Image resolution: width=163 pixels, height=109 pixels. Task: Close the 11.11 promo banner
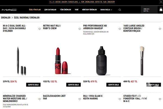pos(161,2)
